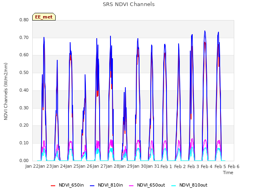Select the NDVI_650in legend entry
Image resolution: width=258 pixels, height=193 pixels.
tap(67, 185)
